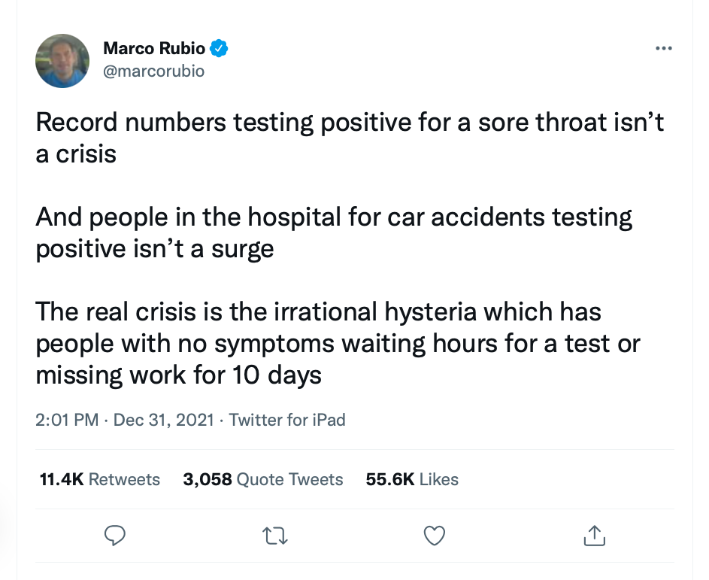Open the reply icon under the tweet

pyautogui.click(x=114, y=535)
